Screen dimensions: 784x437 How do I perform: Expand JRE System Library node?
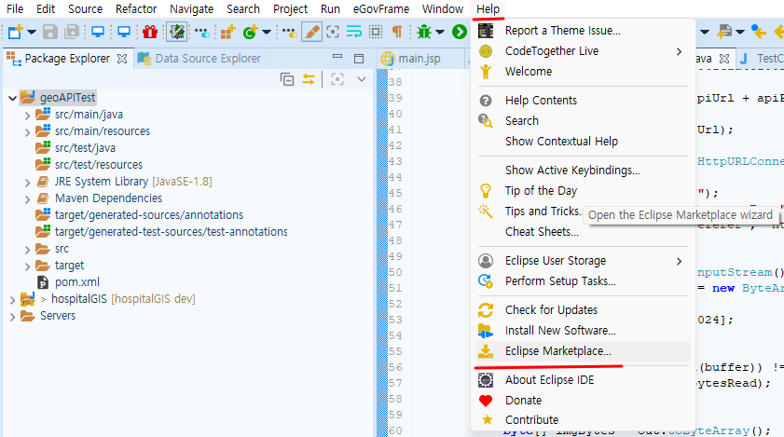(27, 183)
